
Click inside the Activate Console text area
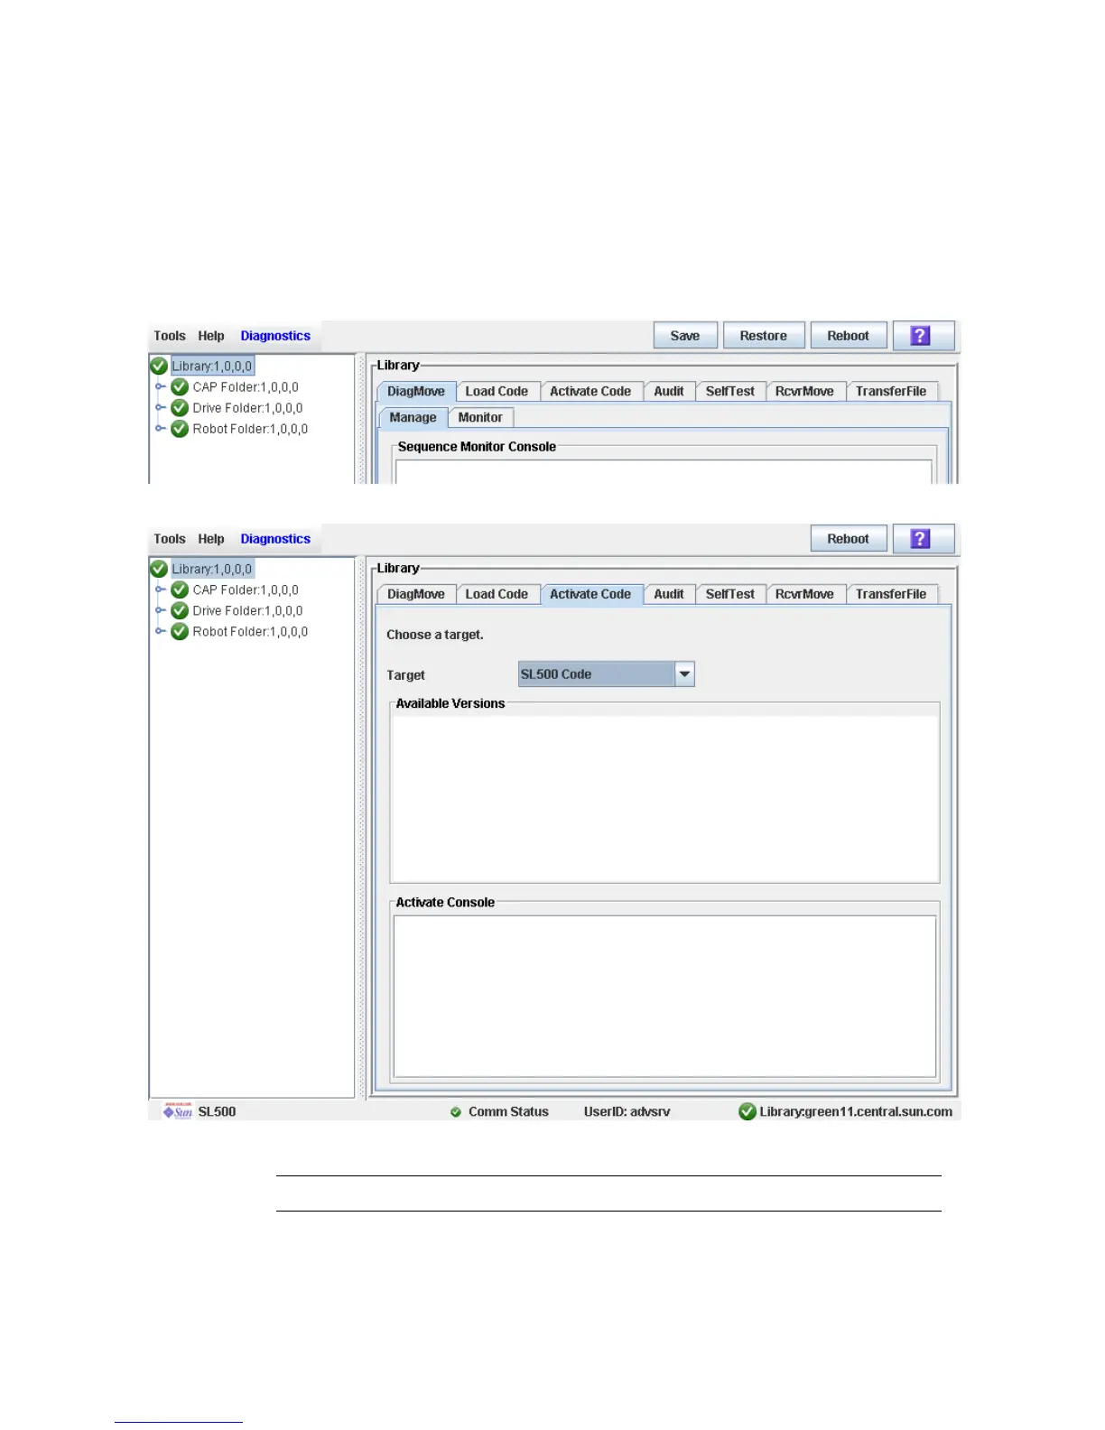664,997
